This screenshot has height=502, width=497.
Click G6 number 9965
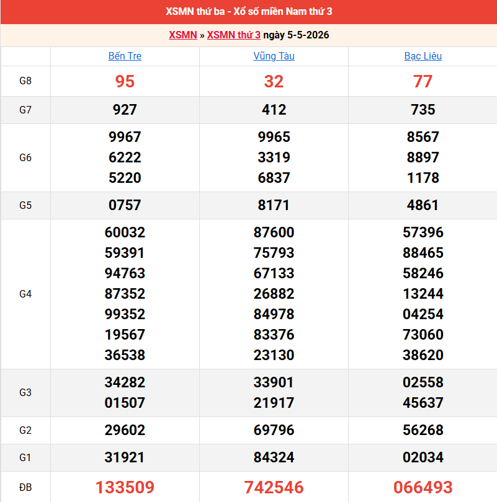(x=274, y=137)
